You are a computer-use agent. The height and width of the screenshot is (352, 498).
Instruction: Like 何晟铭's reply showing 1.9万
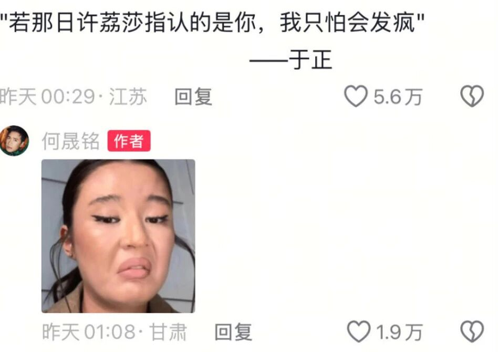(x=359, y=332)
